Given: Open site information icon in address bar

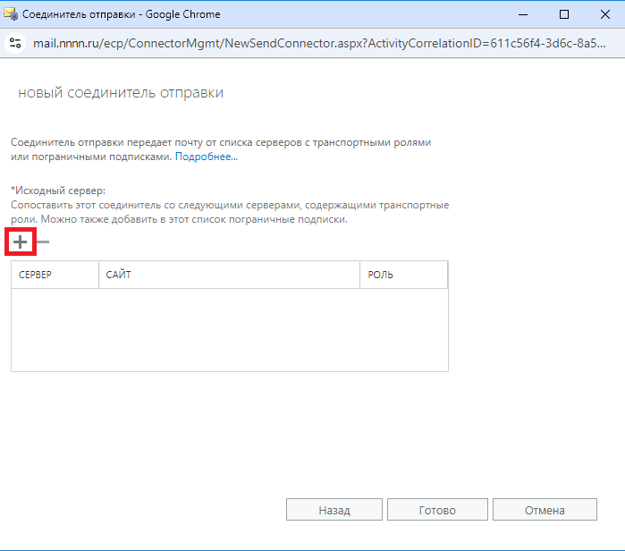Looking at the screenshot, I should click(15, 43).
